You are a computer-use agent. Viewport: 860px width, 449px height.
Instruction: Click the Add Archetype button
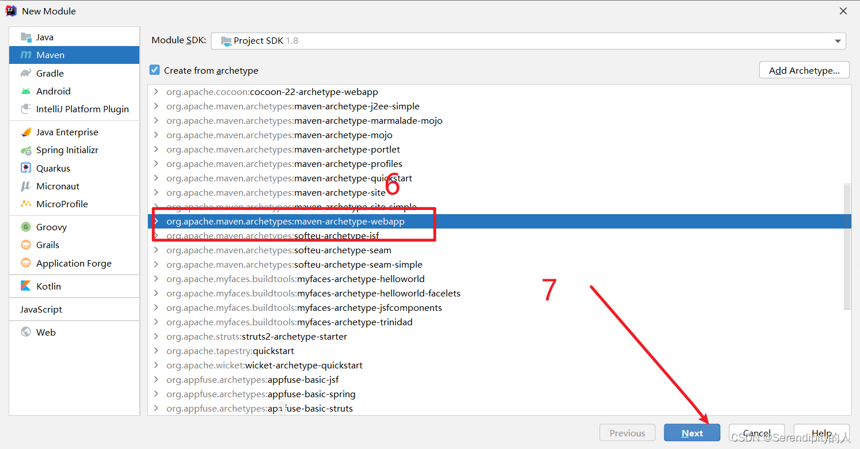(804, 70)
